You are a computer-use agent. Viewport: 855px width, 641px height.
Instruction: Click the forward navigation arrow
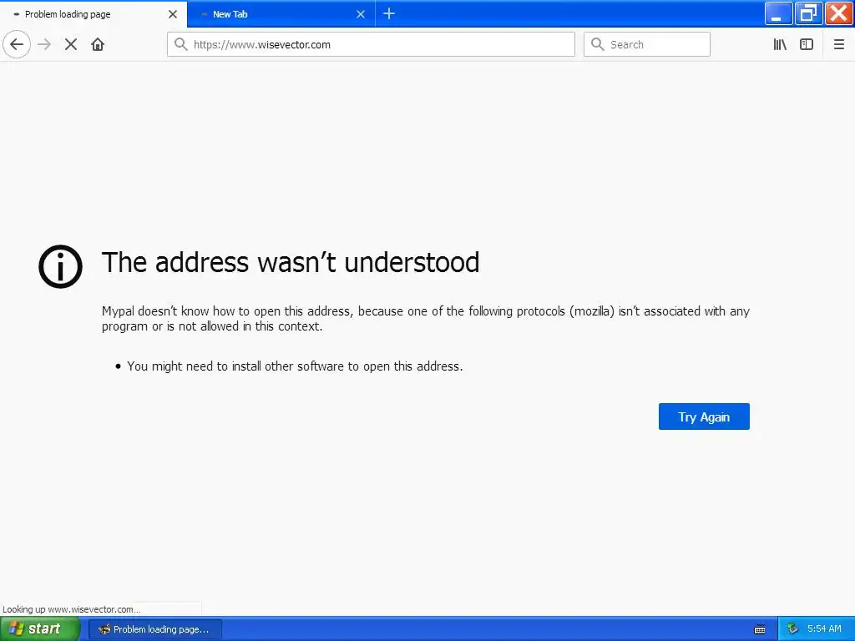click(45, 44)
